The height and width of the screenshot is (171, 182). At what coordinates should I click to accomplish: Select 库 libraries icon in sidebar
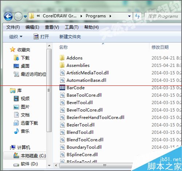point(13,91)
